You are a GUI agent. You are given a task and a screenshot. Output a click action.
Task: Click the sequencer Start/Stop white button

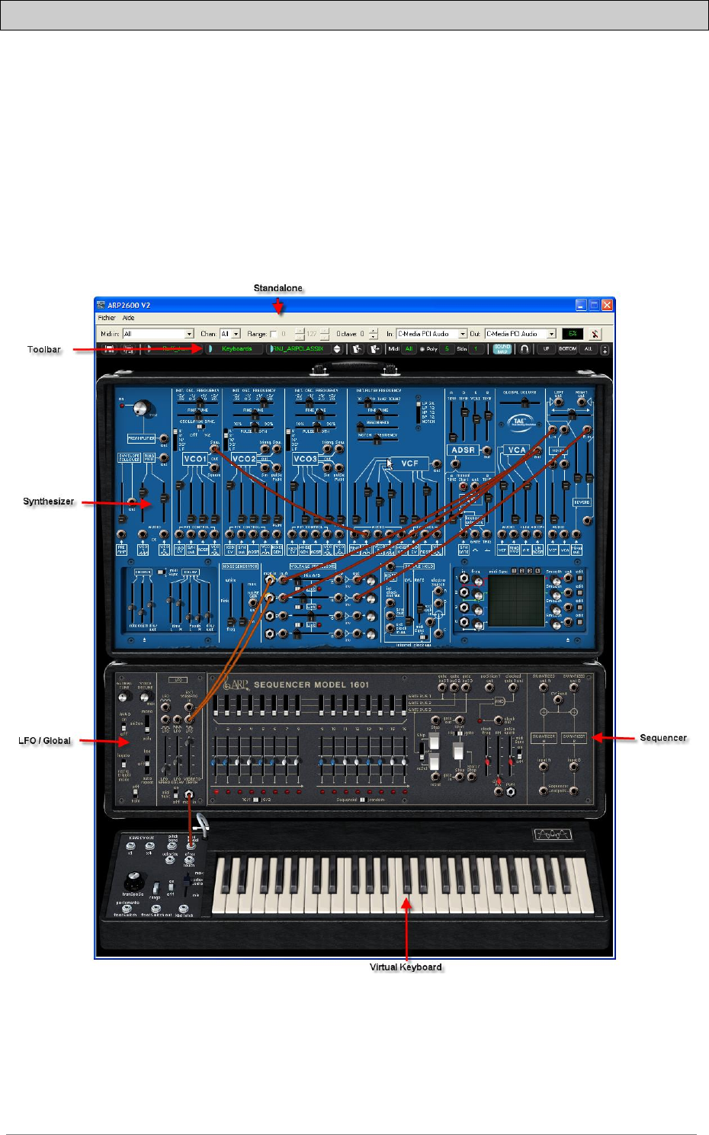click(458, 752)
